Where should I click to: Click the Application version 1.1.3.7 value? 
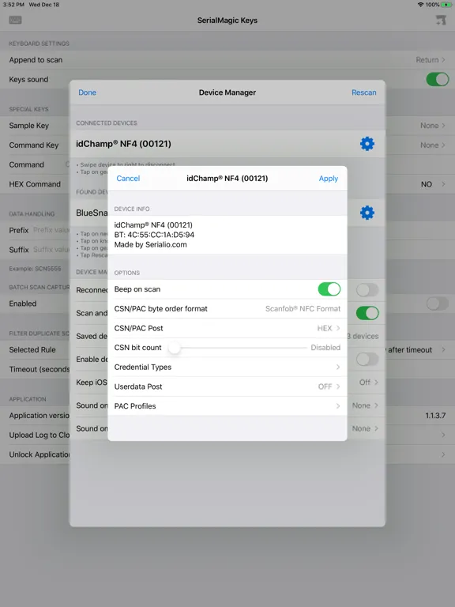pyautogui.click(x=435, y=416)
